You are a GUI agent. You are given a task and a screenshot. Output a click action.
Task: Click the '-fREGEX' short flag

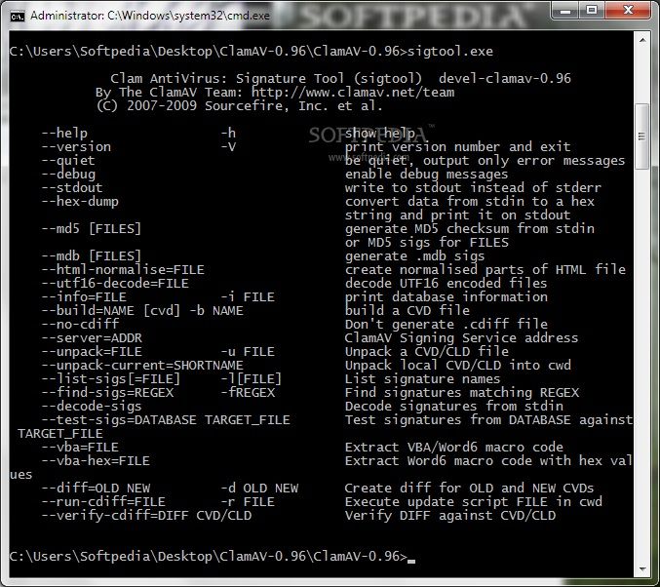point(248,392)
